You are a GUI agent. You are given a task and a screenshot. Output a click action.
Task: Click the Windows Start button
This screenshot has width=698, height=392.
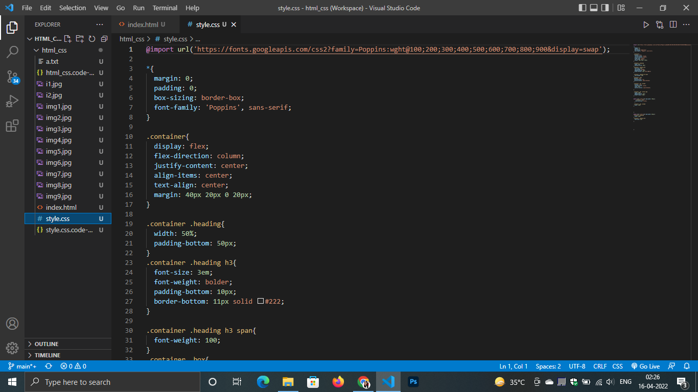(x=12, y=382)
